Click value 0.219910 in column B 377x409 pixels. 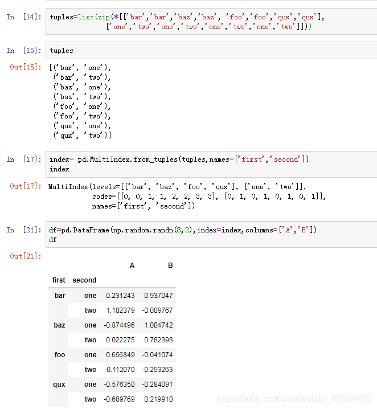pos(158,399)
